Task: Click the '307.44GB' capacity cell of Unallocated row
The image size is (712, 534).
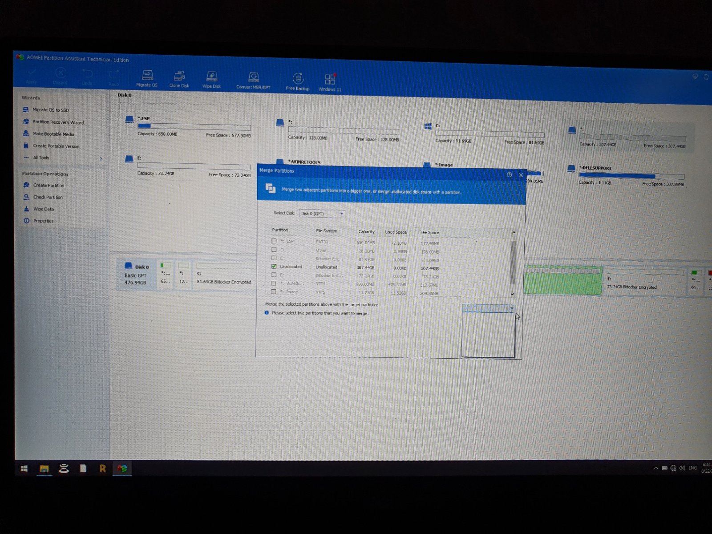Action: click(365, 268)
